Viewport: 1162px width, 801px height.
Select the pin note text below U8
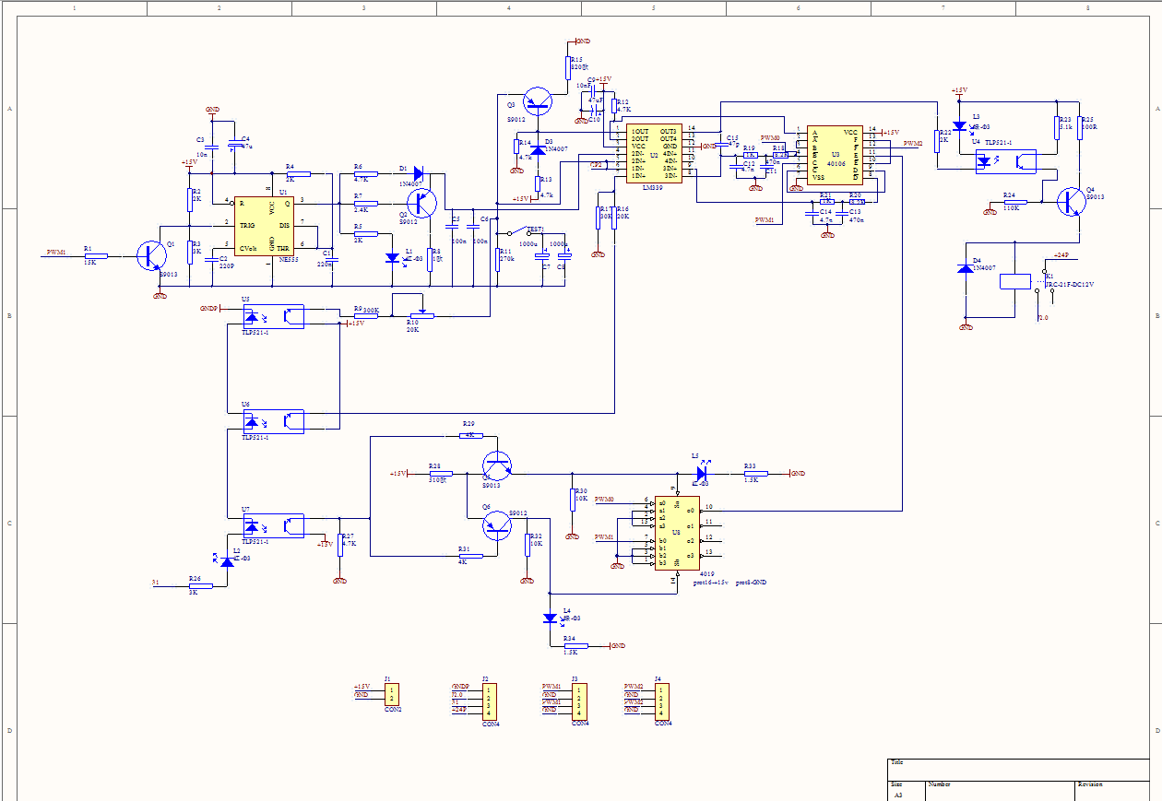(730, 583)
